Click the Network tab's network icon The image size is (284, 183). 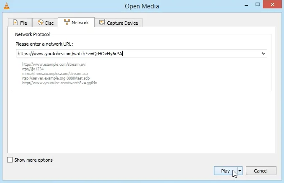click(x=66, y=22)
